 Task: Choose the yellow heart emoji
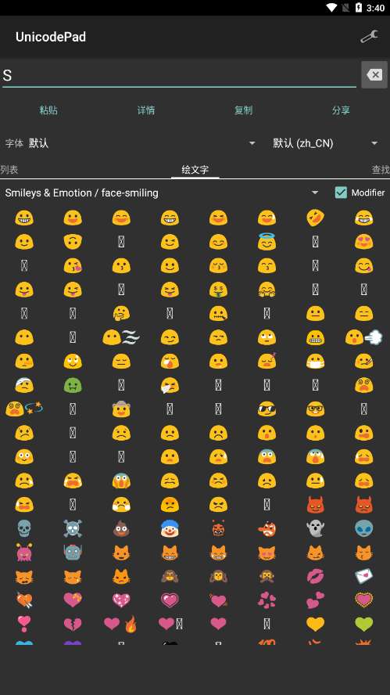315,624
